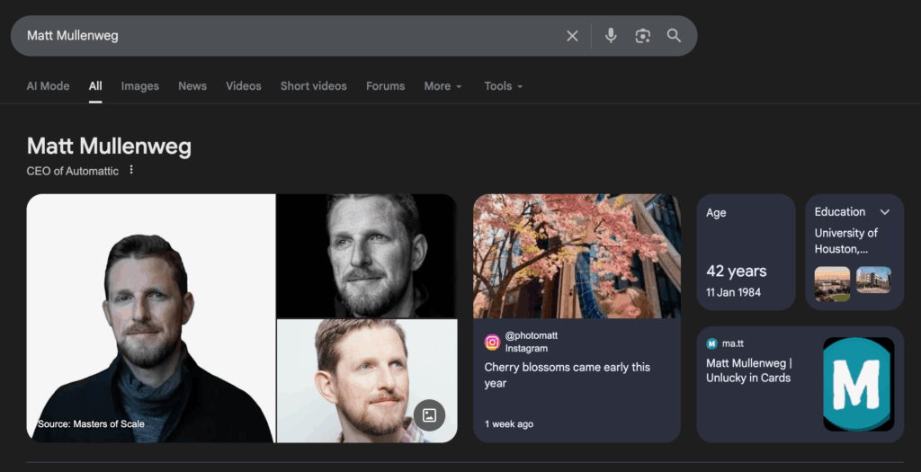
Task: Click the Instagram logo icon
Action: [x=492, y=342]
